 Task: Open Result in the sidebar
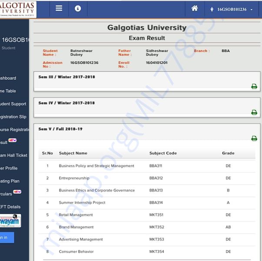(x=3, y=143)
